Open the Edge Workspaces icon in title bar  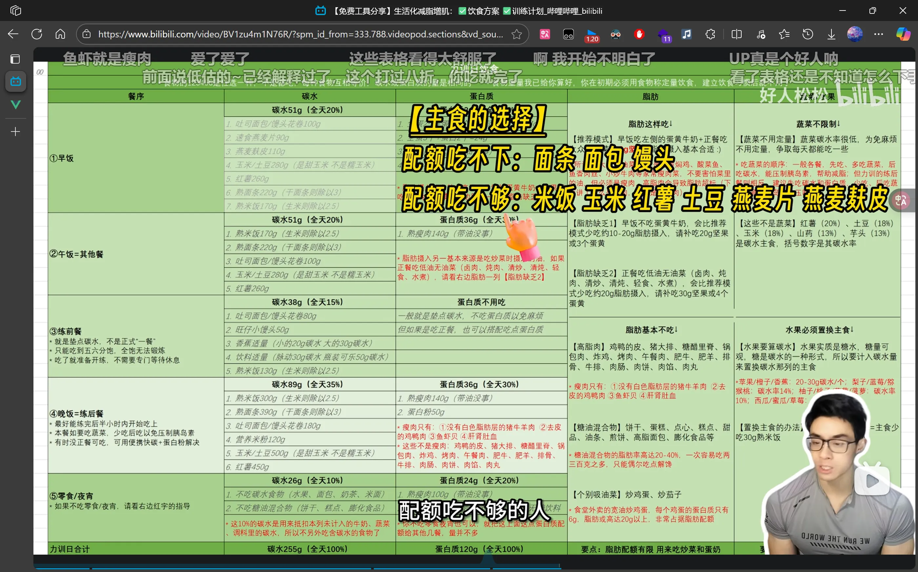pyautogui.click(x=15, y=10)
